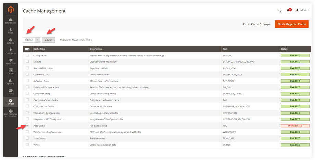Check the Translations cache checkbox
315x160 pixels.
(27, 138)
